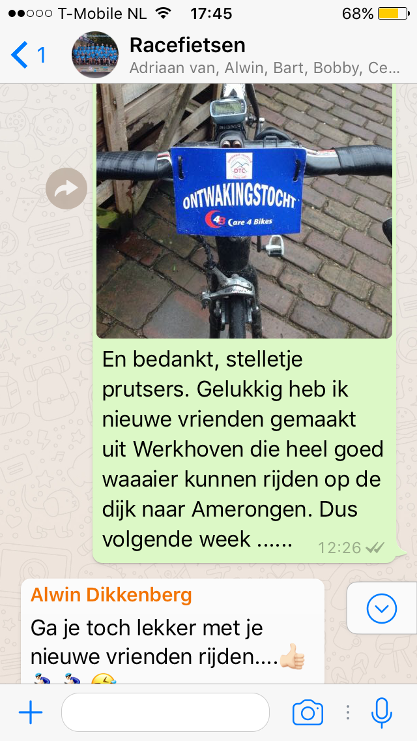The width and height of the screenshot is (417, 741).
Task: Open Racefietsen group info title
Action: [188, 46]
